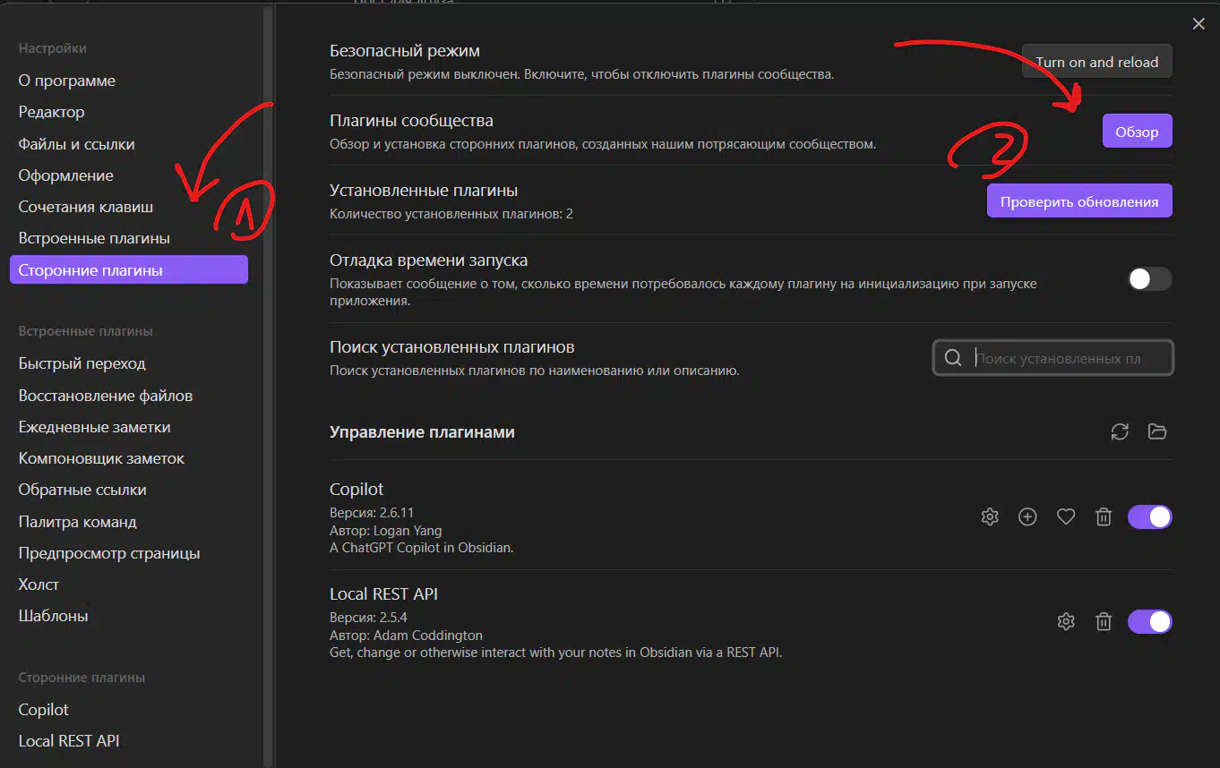
Task: Open Local REST API settings gear icon
Action: (x=1066, y=621)
